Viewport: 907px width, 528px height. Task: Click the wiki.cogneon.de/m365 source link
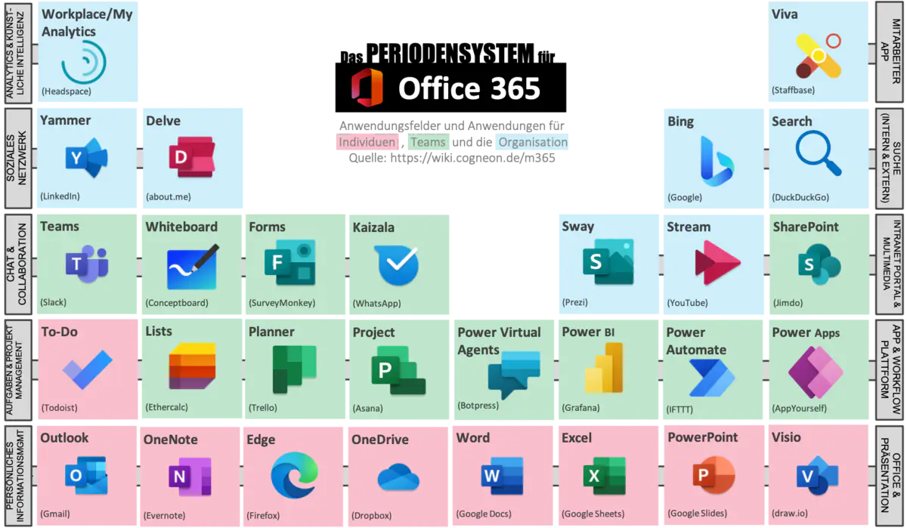(473, 158)
